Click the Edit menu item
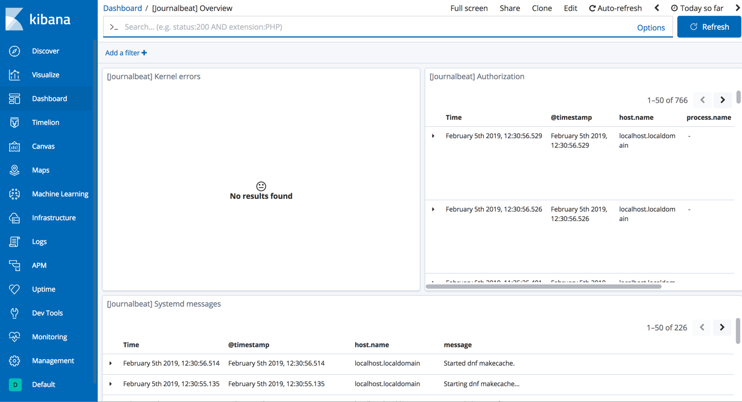 (x=570, y=8)
